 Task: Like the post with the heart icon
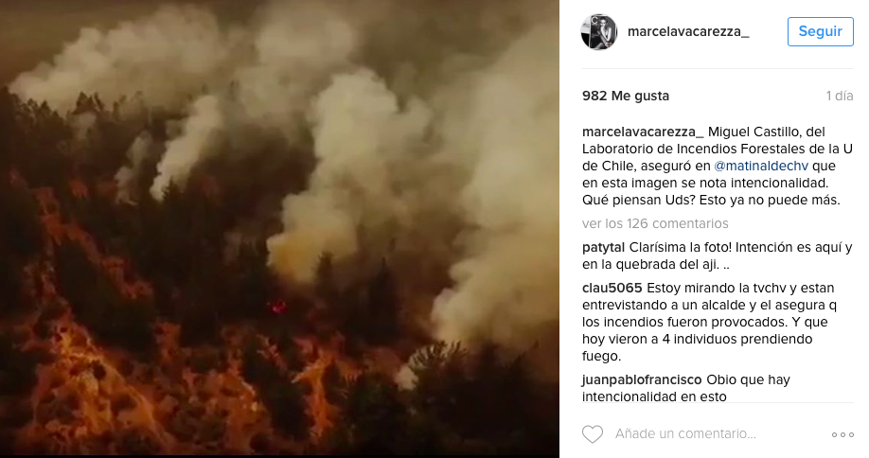click(593, 434)
